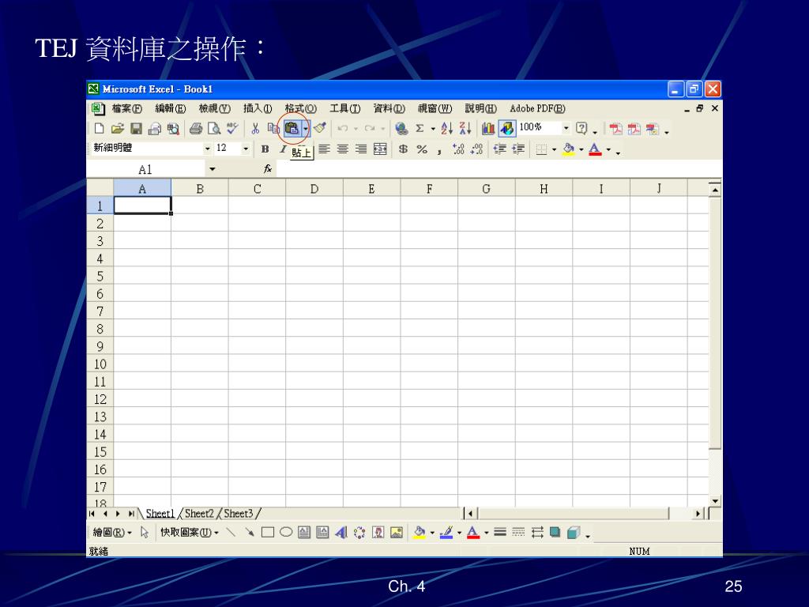Image resolution: width=809 pixels, height=607 pixels.
Task: Open the 資料(D) menu
Action: click(389, 108)
